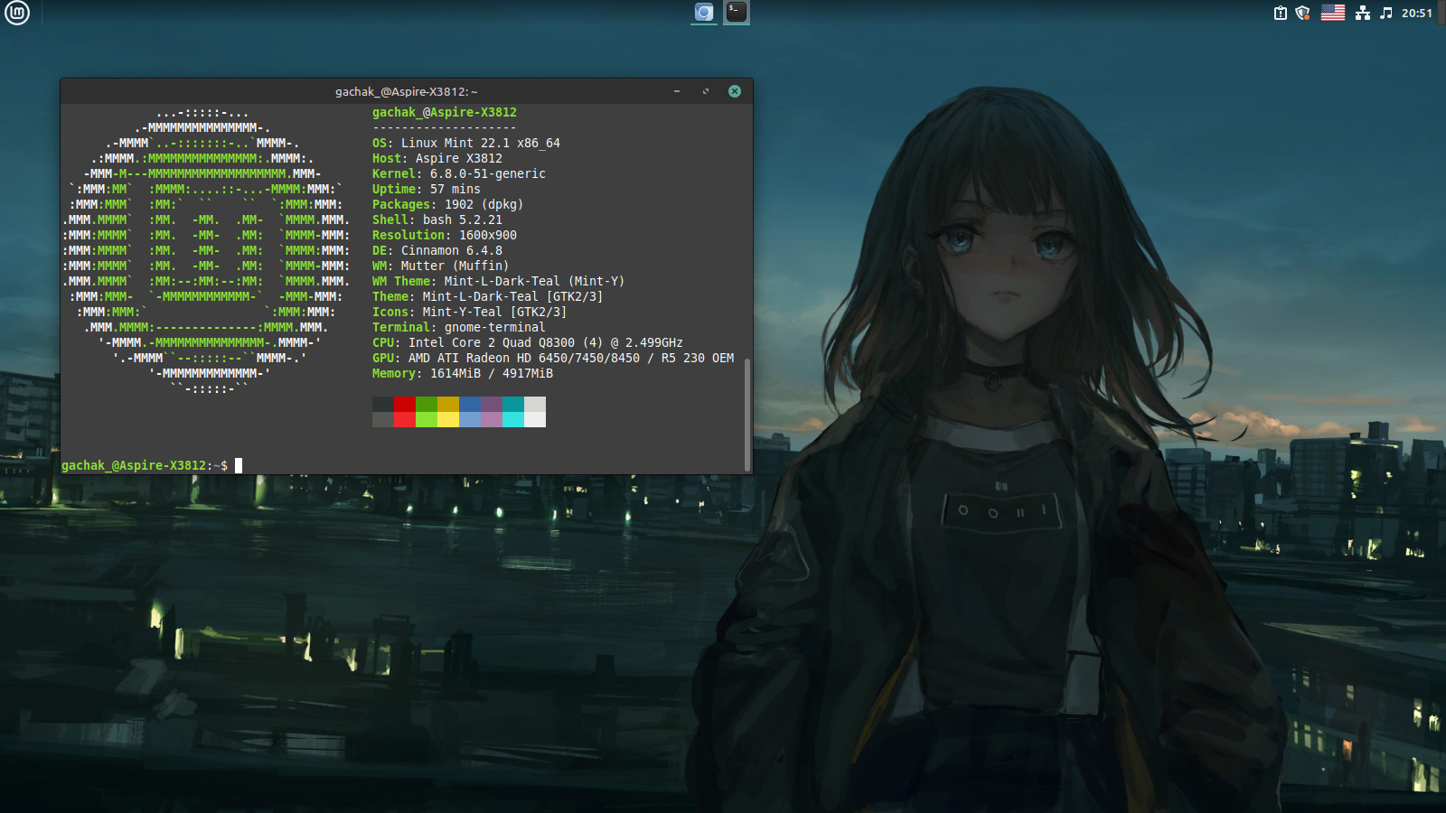The width and height of the screenshot is (1446, 813).
Task: Click the 'Uptime: 57 mins' line
Action: [427, 189]
